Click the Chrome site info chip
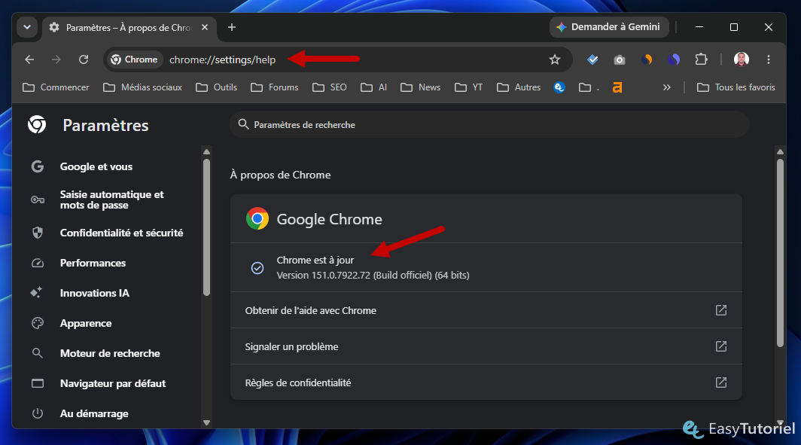Image resolution: width=801 pixels, height=445 pixels. click(134, 59)
